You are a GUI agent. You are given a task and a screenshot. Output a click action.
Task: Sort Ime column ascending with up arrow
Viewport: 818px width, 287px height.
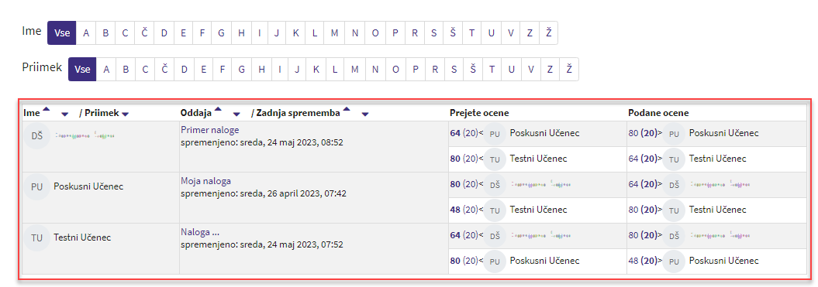(x=46, y=109)
